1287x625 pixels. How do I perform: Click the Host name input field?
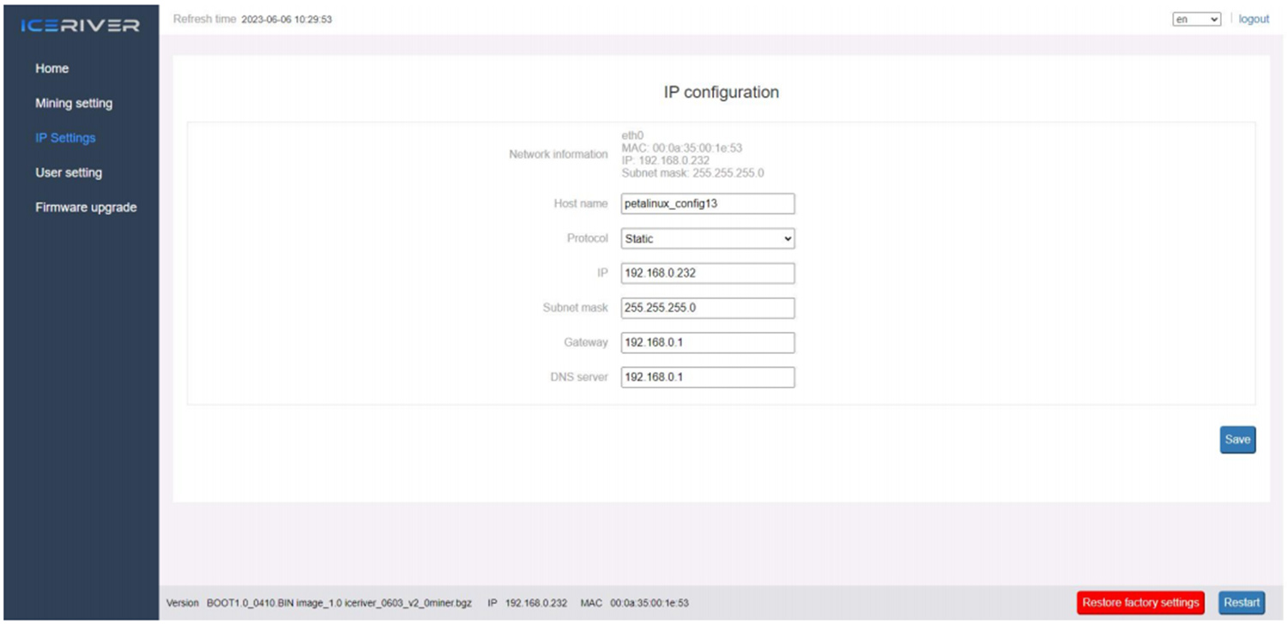[x=707, y=204]
